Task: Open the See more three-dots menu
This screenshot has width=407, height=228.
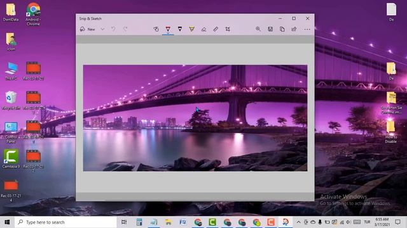Action: point(307,29)
